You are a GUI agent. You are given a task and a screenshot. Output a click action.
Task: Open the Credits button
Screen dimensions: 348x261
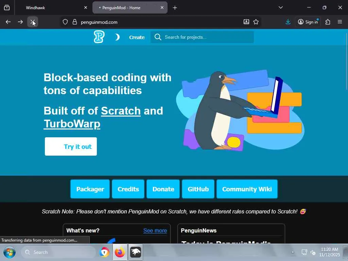pos(128,189)
